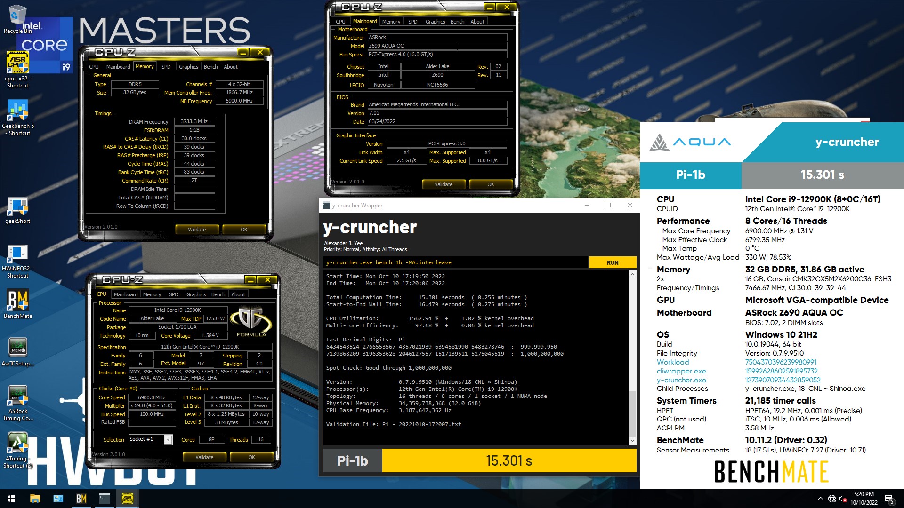
Task: Open the Geekbench 5 shortcut icon
Action: tap(17, 118)
